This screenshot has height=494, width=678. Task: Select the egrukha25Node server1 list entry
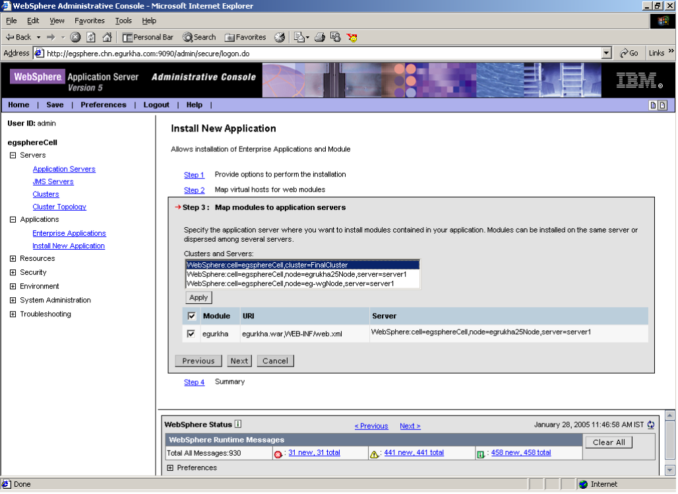(302, 274)
